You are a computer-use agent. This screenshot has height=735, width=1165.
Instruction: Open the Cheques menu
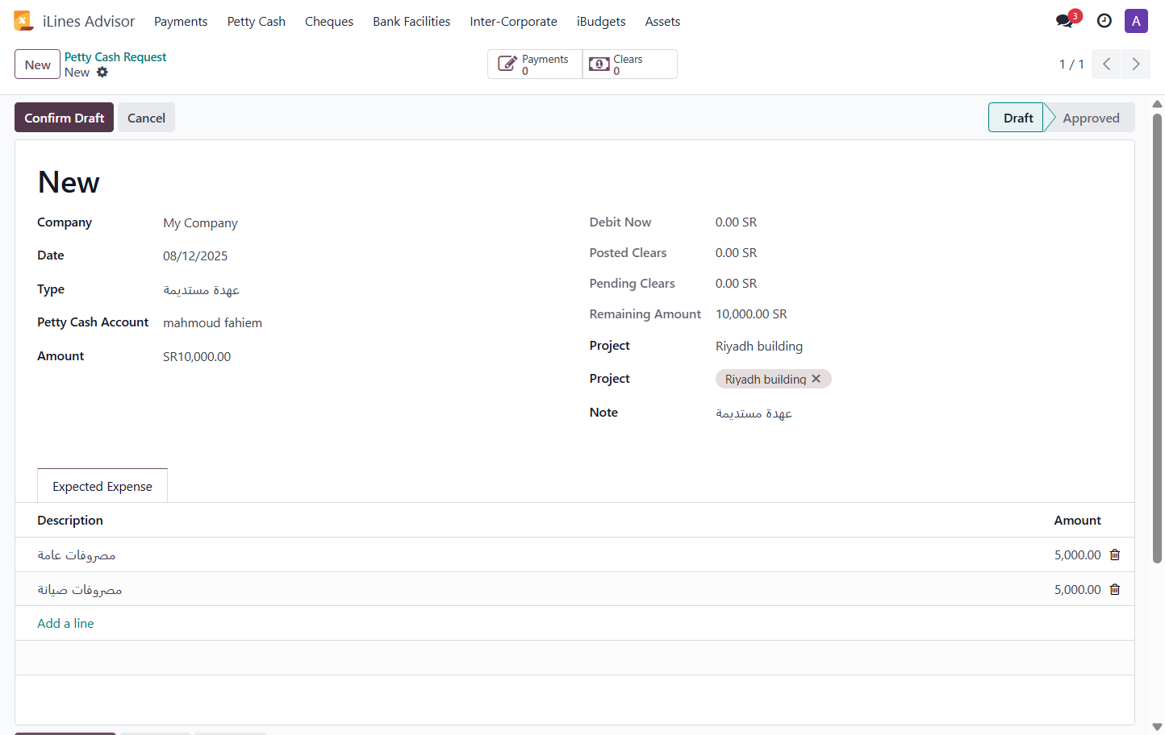pos(329,22)
